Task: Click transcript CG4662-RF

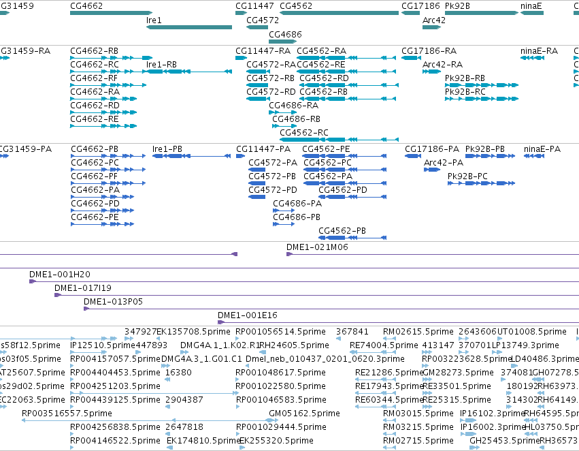Action: pyautogui.click(x=94, y=78)
